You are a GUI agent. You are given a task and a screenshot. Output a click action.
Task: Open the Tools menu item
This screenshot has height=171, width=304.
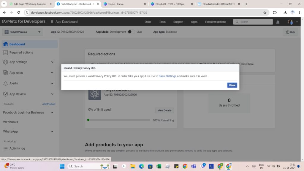click(162, 22)
